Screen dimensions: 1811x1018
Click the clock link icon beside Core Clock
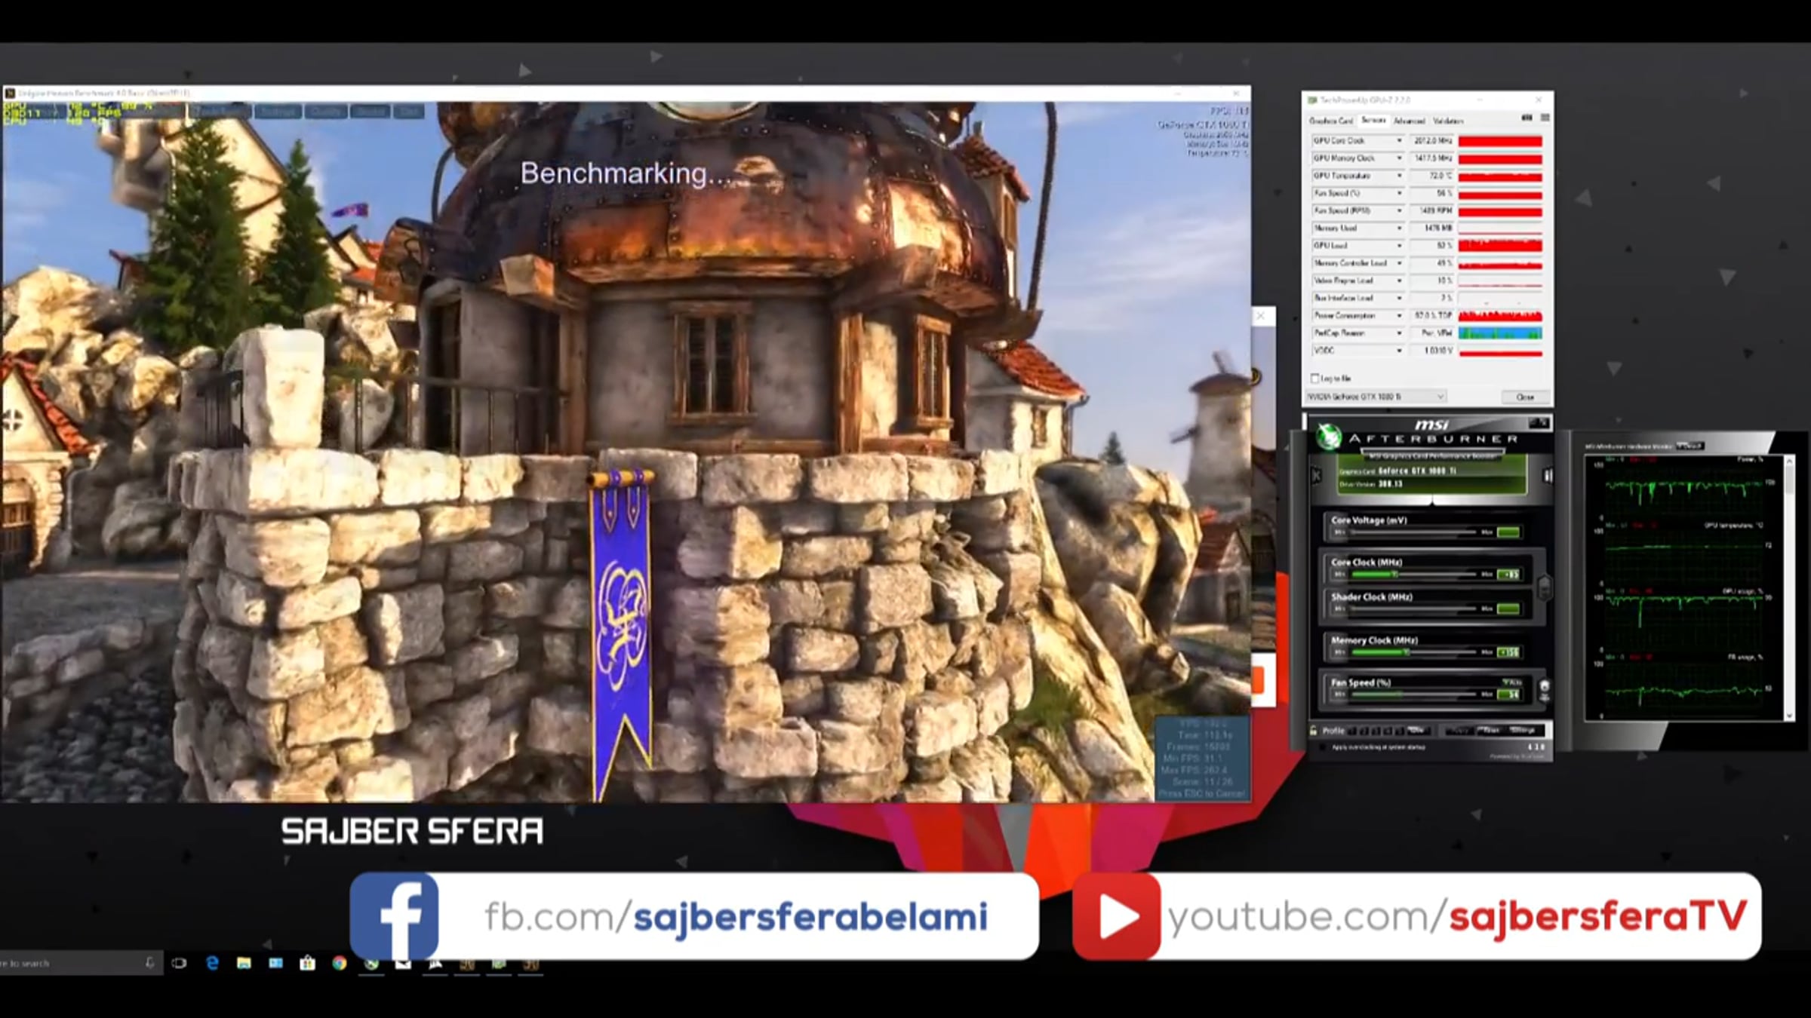1545,587
